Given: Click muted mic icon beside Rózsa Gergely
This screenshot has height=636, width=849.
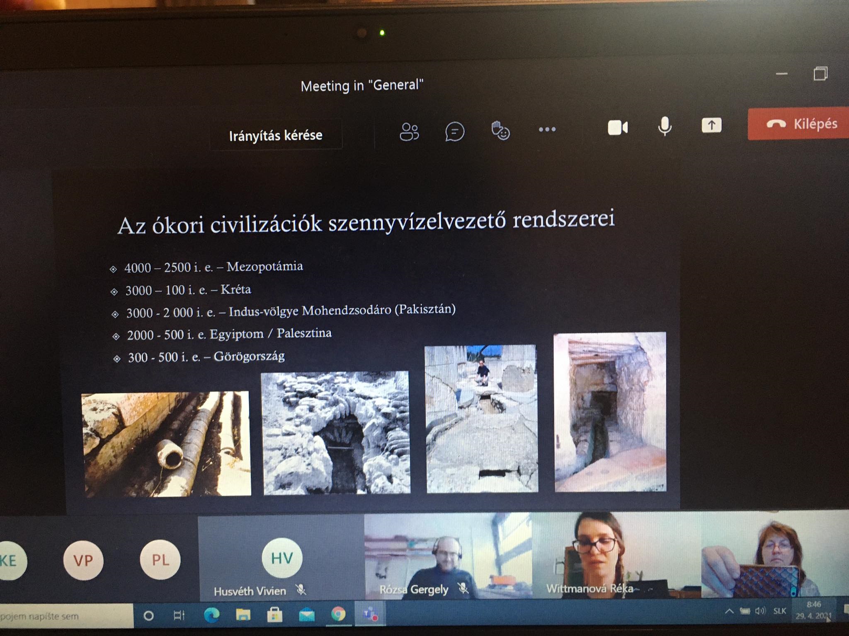Looking at the screenshot, I should (463, 588).
